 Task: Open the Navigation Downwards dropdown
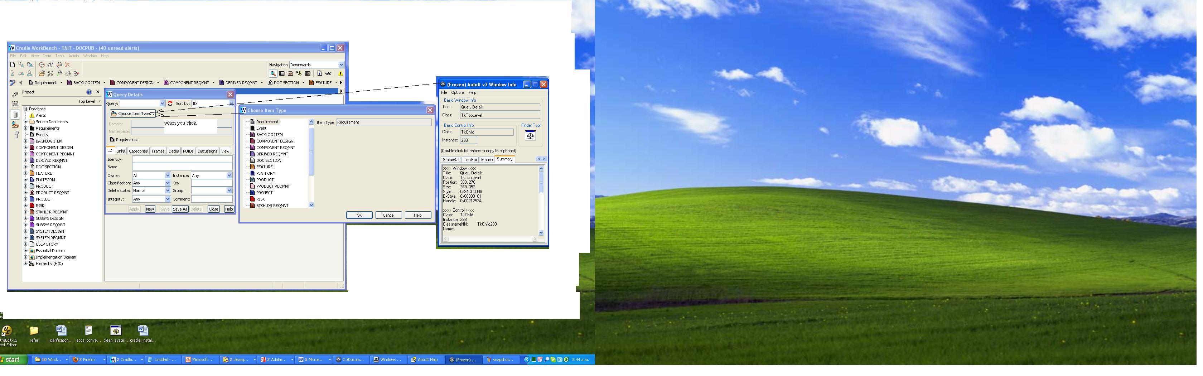341,65
